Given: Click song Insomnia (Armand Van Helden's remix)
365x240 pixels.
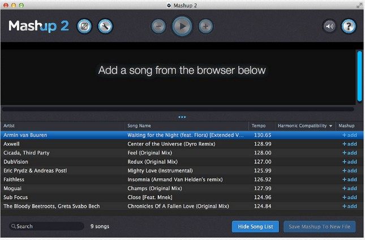Looking at the screenshot, I should [x=175, y=179].
